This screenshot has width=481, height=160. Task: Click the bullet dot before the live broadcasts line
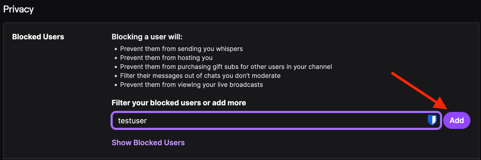pyautogui.click(x=116, y=85)
